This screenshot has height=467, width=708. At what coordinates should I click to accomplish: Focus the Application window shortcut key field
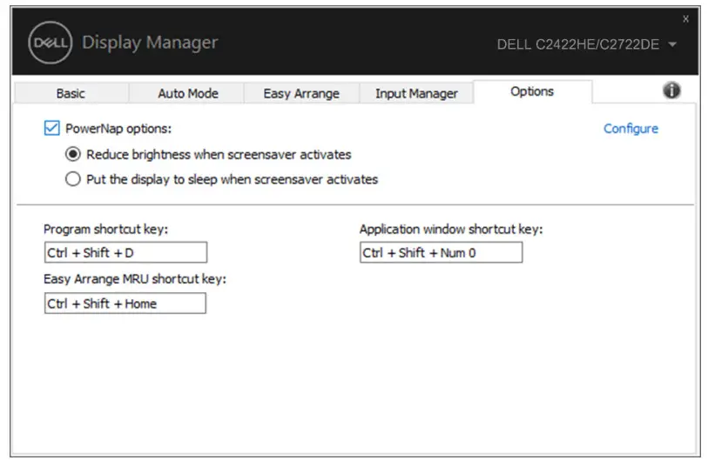(442, 252)
